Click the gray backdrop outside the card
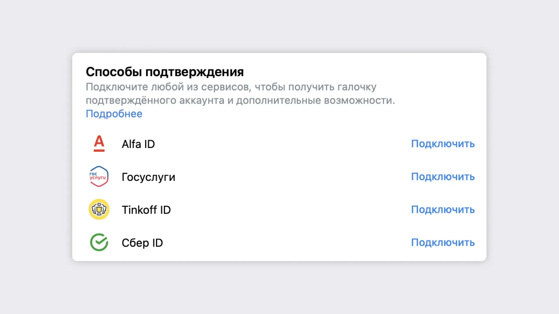559x314 pixels. click(x=279, y=288)
